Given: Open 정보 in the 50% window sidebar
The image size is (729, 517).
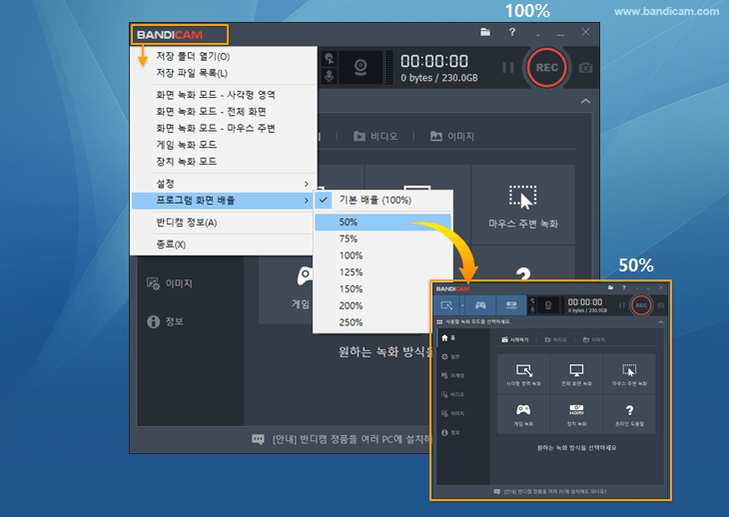Looking at the screenshot, I should [x=450, y=432].
